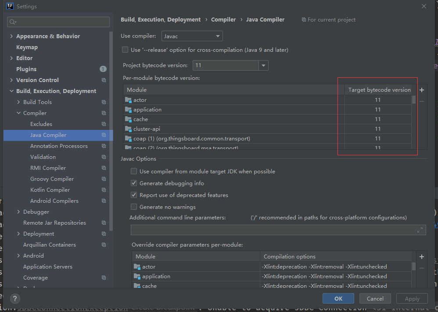This screenshot has height=312, width=438.
Task: Click OK to confirm settings
Action: pos(338,298)
